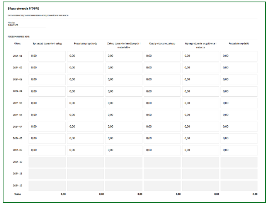This screenshot has height=205, width=269.
Task: Edit Sprzedaż towarów i usług for 2024-02
Action: tap(47, 68)
